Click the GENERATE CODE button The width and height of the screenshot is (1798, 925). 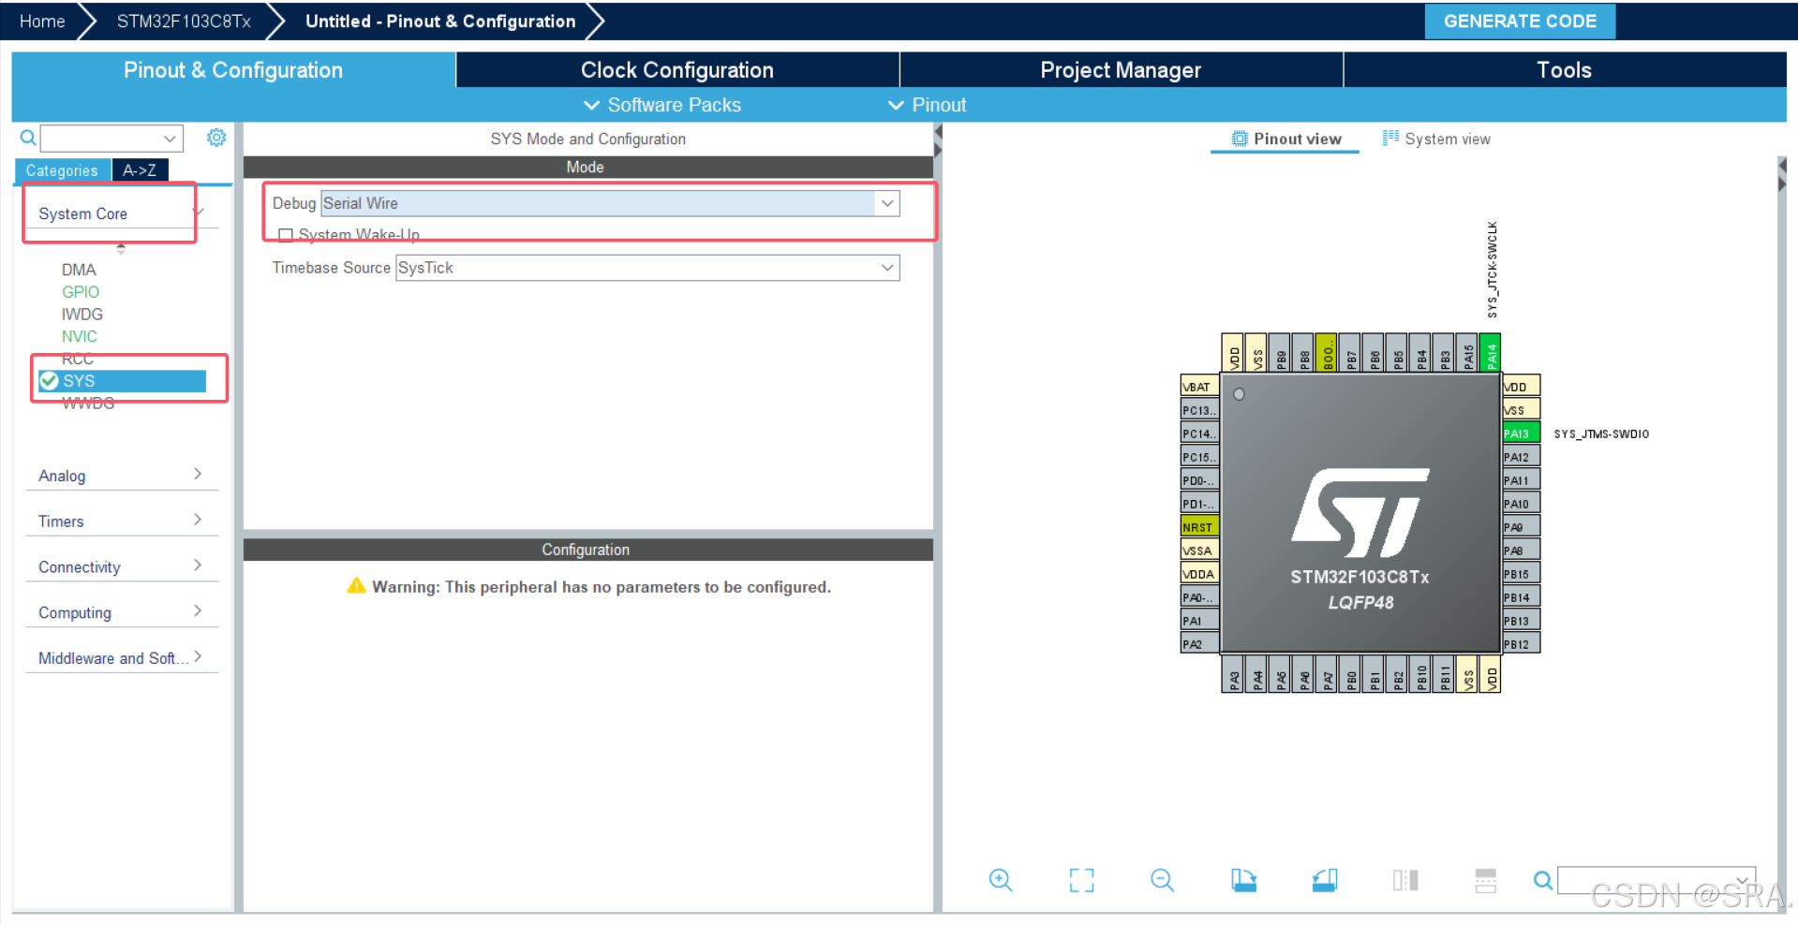point(1519,21)
